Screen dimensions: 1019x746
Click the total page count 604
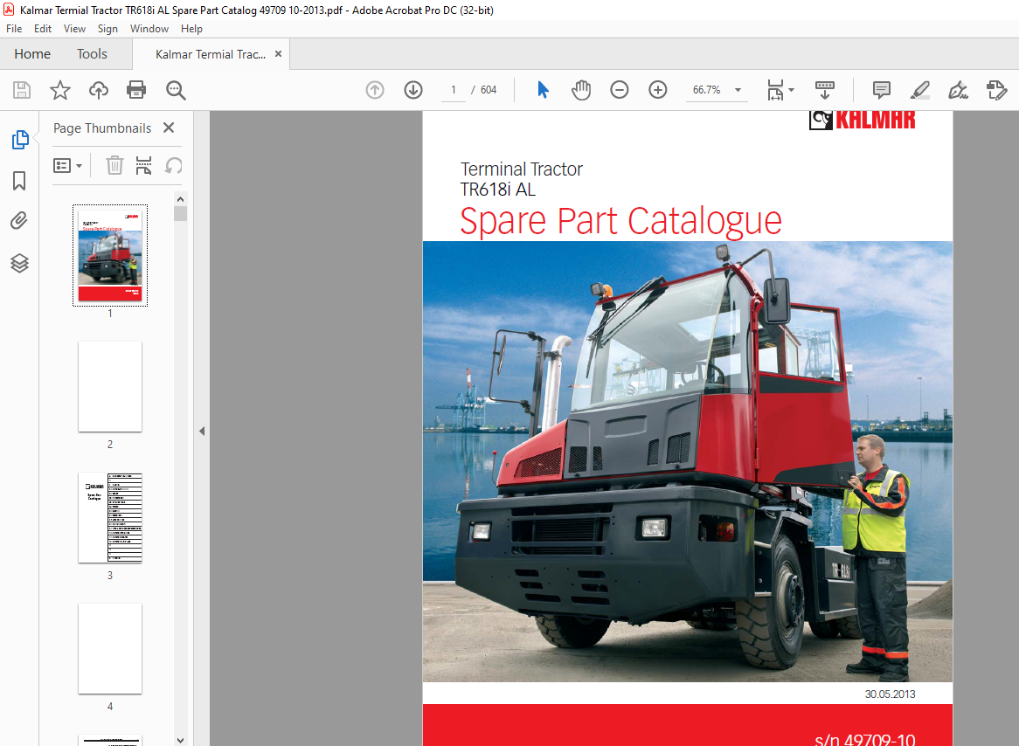point(489,90)
